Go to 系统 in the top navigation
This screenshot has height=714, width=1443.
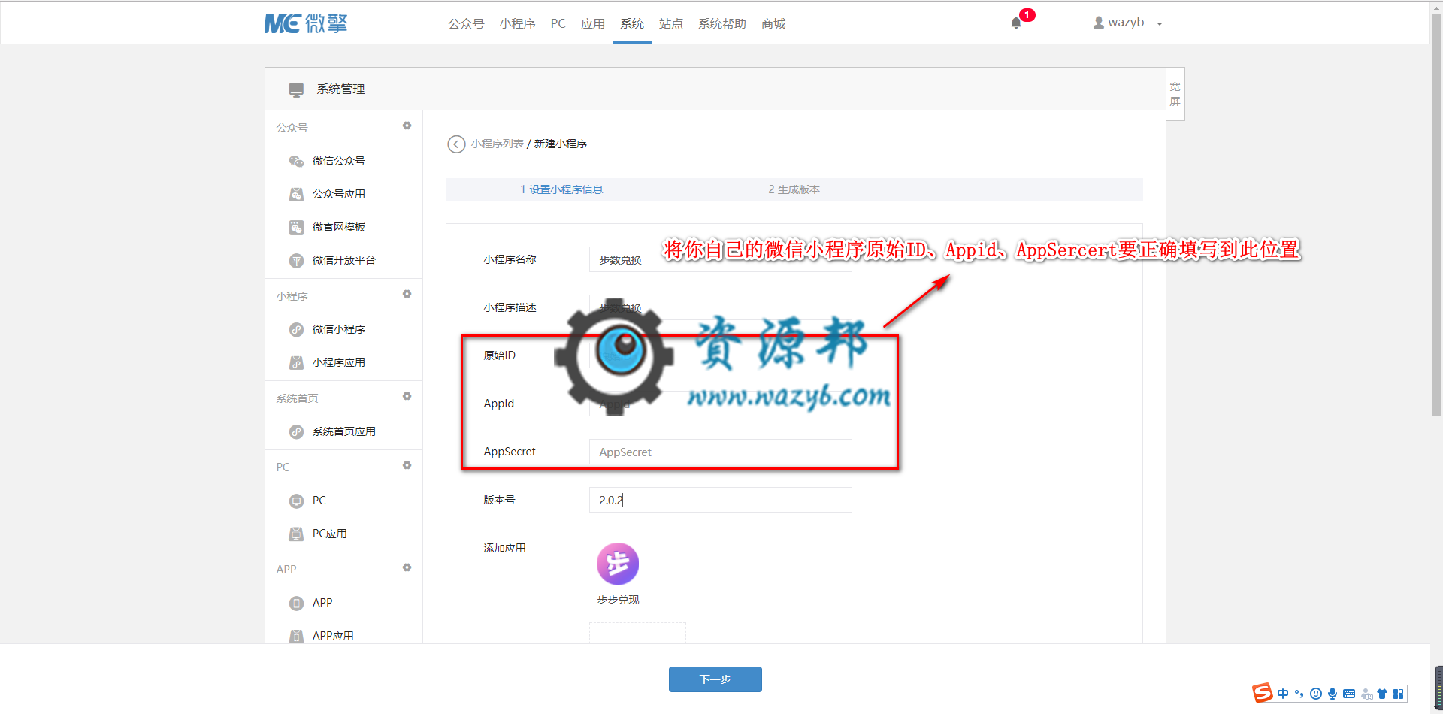click(632, 24)
